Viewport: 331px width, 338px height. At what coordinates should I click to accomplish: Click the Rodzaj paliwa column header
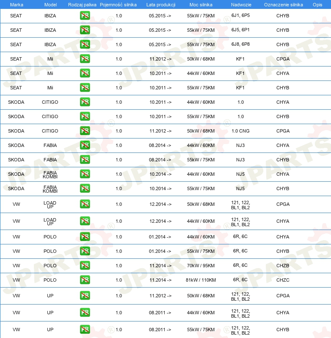pyautogui.click(x=82, y=5)
